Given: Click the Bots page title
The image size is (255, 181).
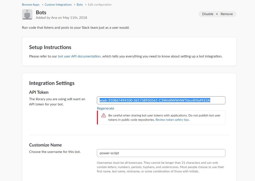Looking at the screenshot, I should (41, 12).
